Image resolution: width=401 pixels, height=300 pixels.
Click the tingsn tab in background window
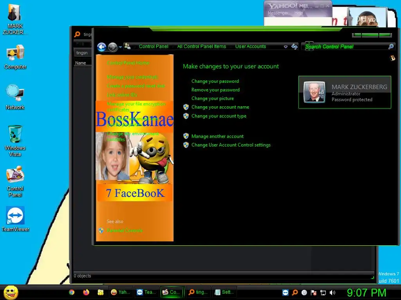pyautogui.click(x=82, y=53)
